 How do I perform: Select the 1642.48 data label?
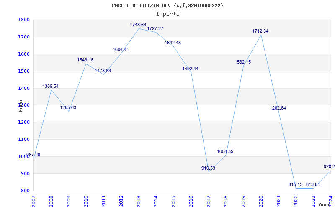tap(173, 43)
